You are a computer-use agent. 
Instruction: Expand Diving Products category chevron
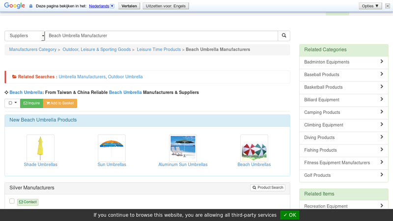click(x=382, y=137)
